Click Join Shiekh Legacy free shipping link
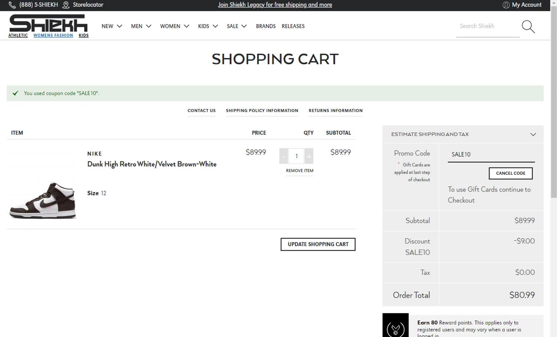Screen dimensions: 557x337 click(x=275, y=5)
